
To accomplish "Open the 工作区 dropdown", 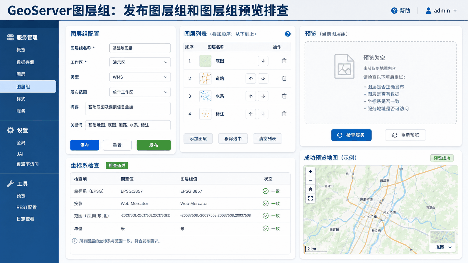I will pos(140,62).
